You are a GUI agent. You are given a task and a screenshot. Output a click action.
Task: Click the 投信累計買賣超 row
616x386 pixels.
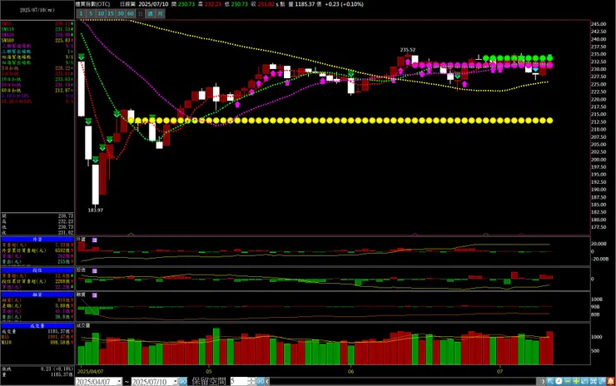click(x=37, y=281)
